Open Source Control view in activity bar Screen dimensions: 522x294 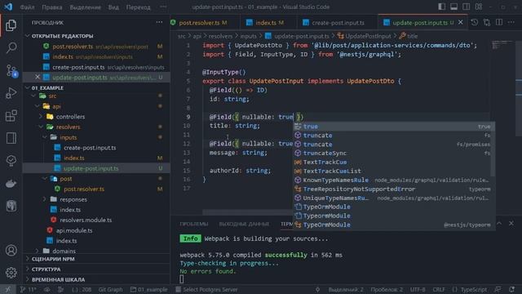pos(11,70)
